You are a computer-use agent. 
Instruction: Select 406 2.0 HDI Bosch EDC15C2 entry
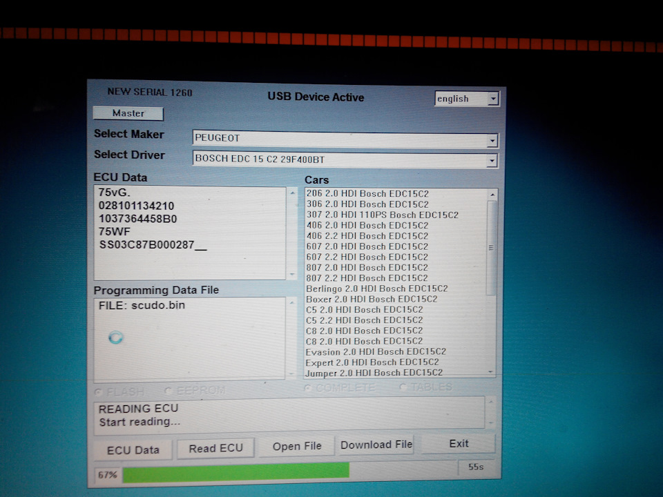click(367, 225)
